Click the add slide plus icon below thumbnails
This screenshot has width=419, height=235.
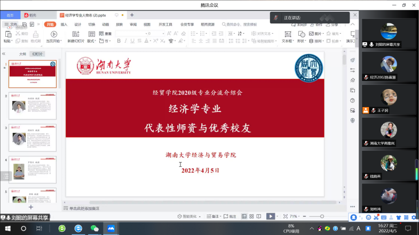31,207
